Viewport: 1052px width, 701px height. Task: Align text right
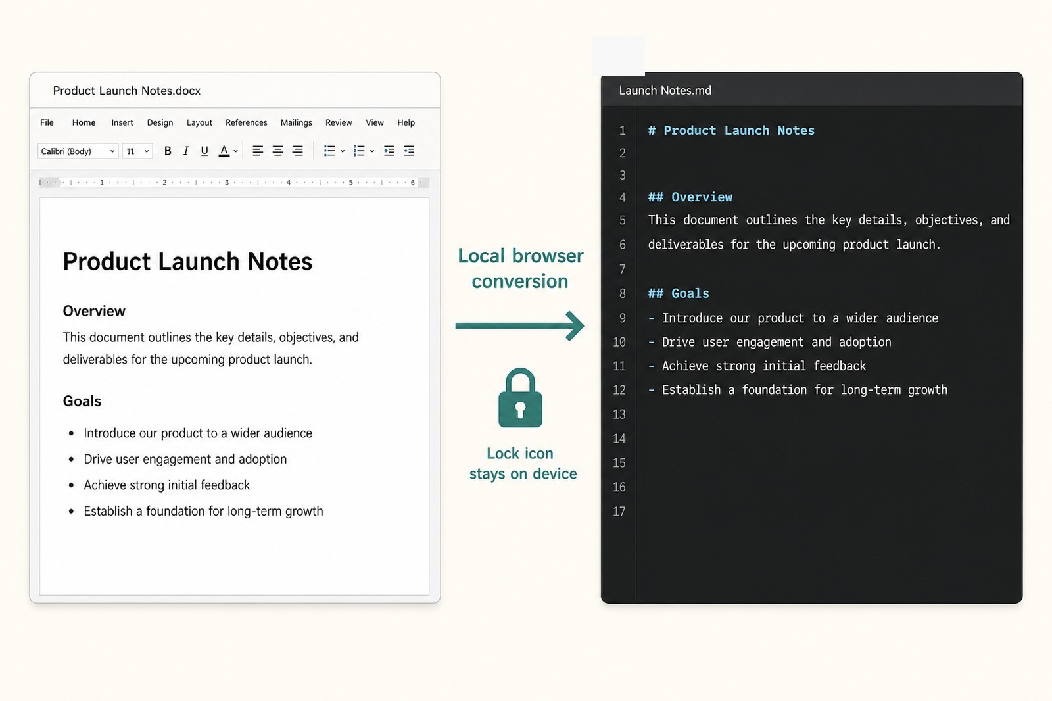tap(297, 151)
